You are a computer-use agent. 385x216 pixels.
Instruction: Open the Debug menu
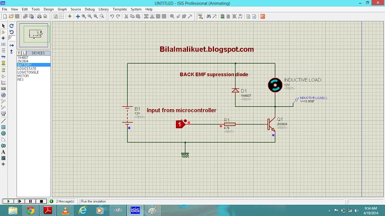[x=89, y=9]
